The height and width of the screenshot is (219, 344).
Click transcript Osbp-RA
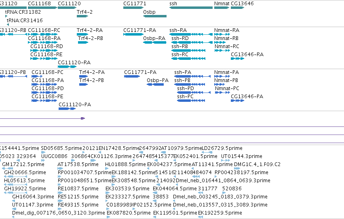154,38
